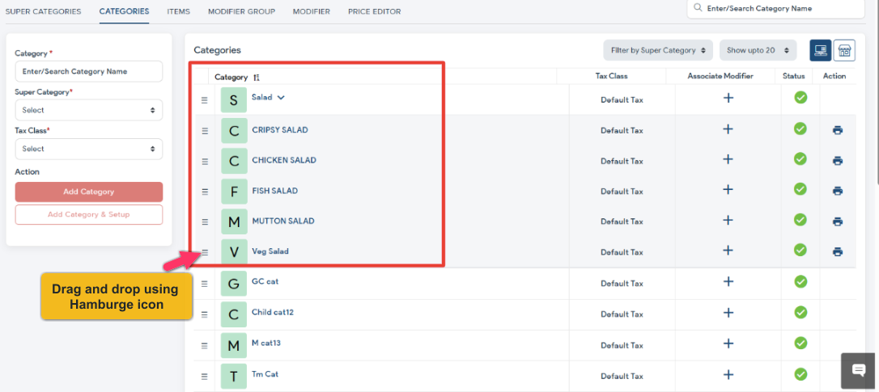The image size is (879, 392).
Task: Open the CHICKEN SALAD category name
Action: [284, 160]
